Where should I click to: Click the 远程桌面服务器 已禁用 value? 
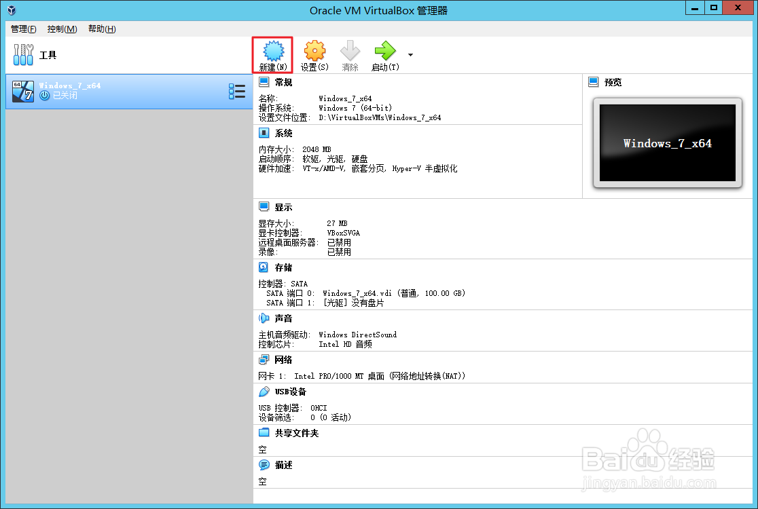click(x=339, y=242)
